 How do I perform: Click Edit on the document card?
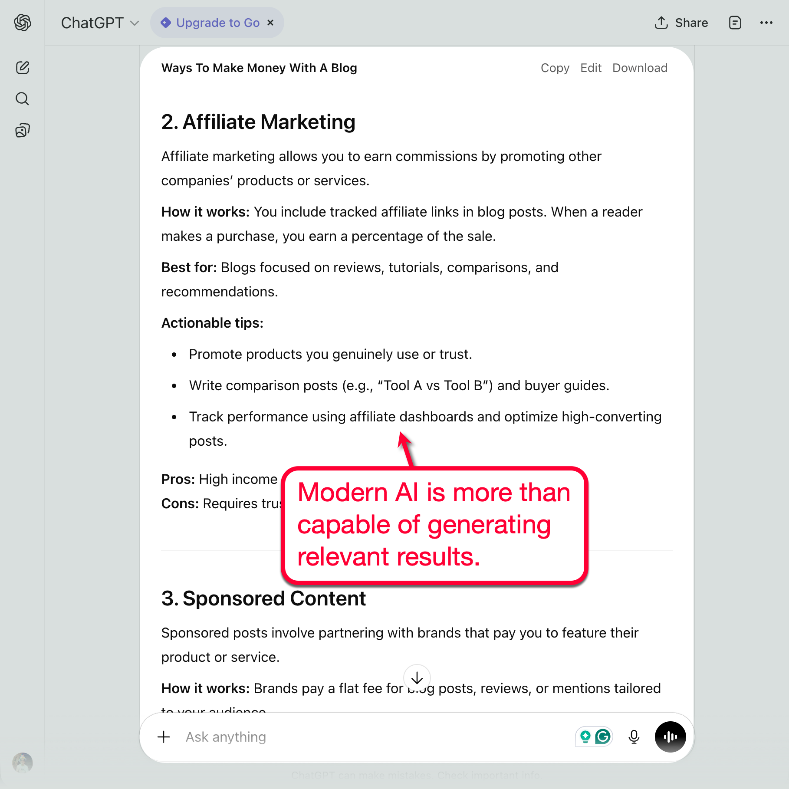(591, 68)
